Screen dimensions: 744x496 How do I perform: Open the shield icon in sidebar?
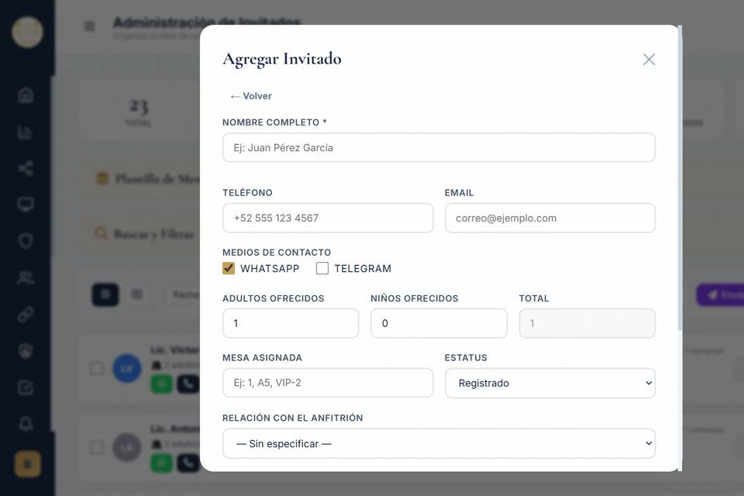pyautogui.click(x=26, y=241)
